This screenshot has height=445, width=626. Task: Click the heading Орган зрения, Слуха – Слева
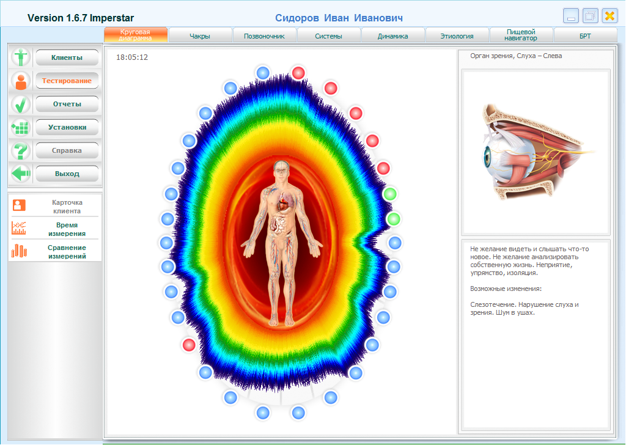coord(516,56)
